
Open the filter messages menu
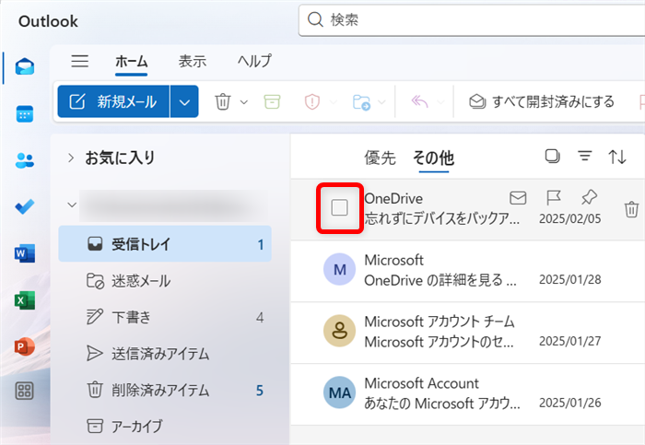pyautogui.click(x=584, y=157)
